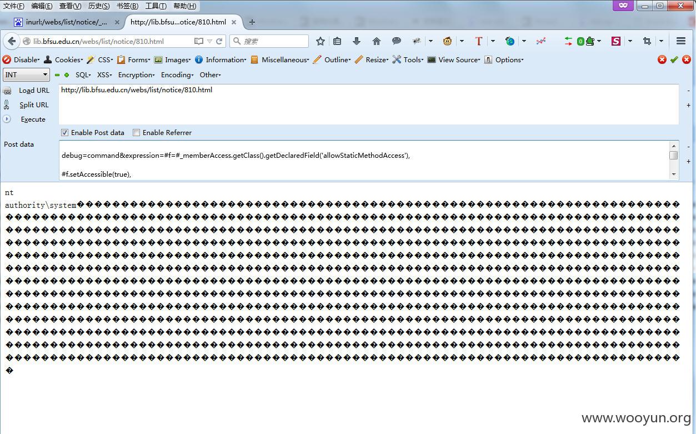Reload page via refresh icon
The image size is (696, 434).
(x=219, y=41)
